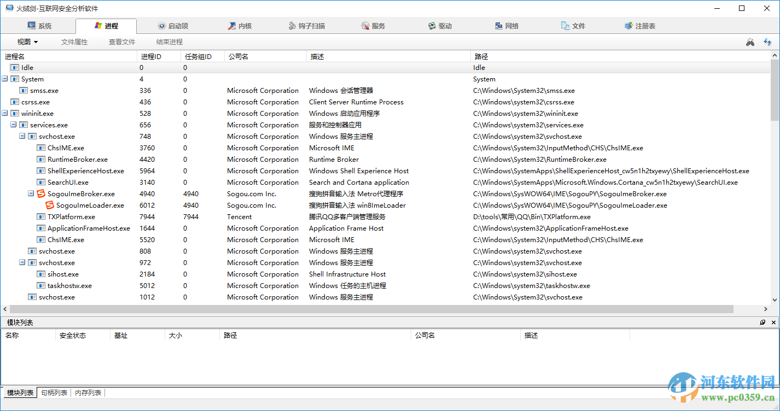
Task: Click the icon of SearchUI.exe
Action: [x=41, y=183]
